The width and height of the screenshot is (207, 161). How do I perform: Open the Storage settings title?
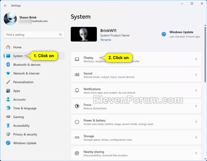pyautogui.click(x=89, y=136)
